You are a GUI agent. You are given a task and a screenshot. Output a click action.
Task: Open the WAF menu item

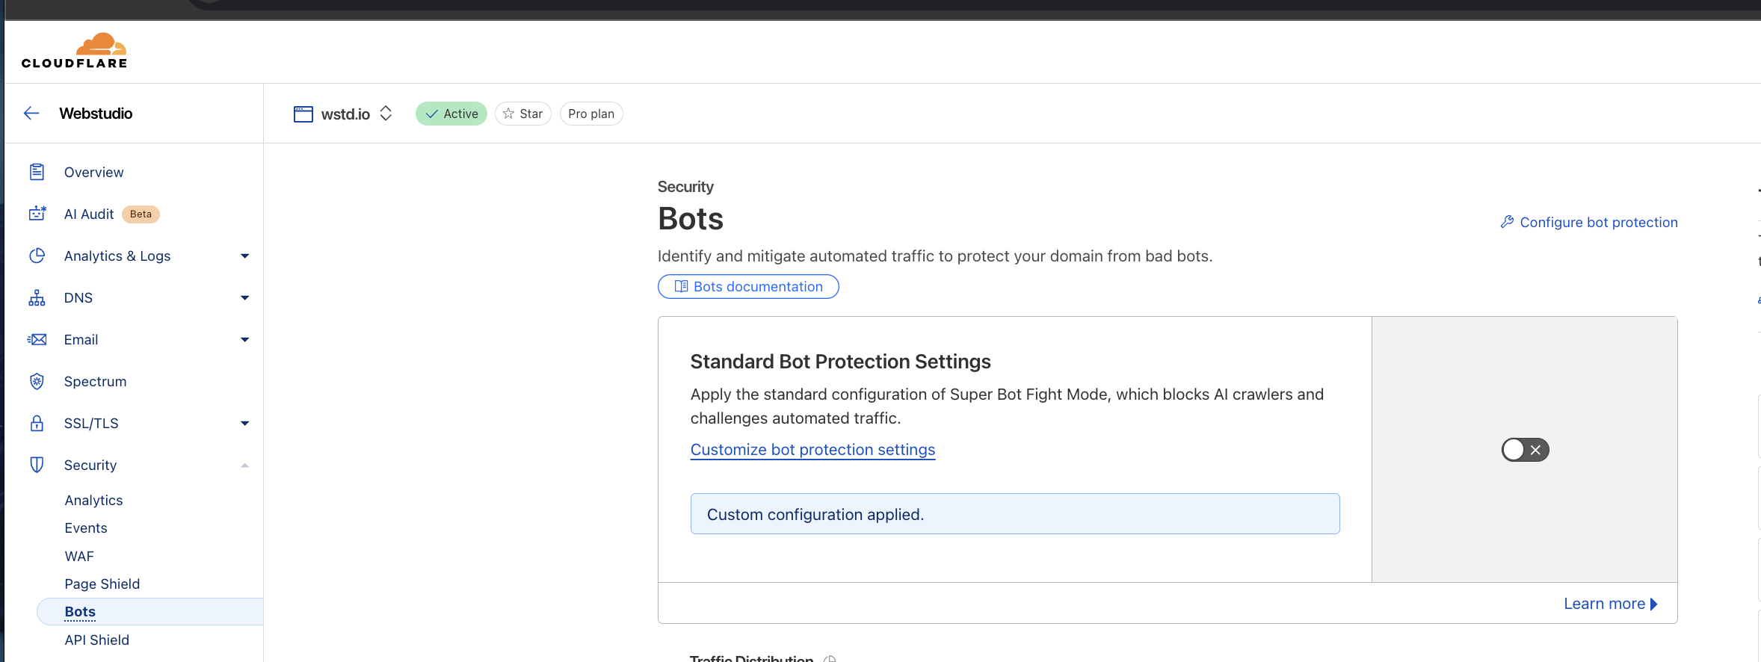pos(79,557)
